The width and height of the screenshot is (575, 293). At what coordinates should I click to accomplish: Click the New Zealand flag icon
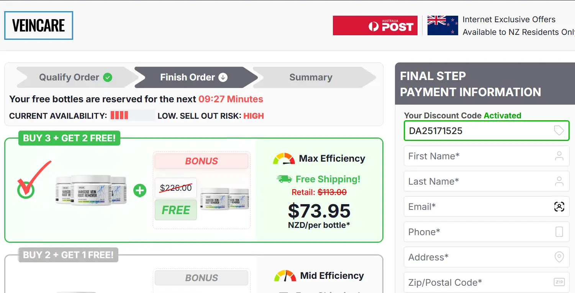pyautogui.click(x=442, y=26)
